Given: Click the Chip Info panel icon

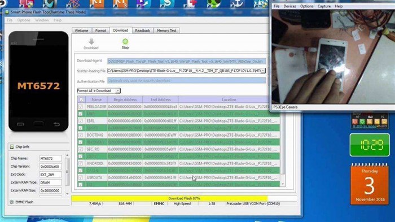Looking at the screenshot, I should coord(12,147).
